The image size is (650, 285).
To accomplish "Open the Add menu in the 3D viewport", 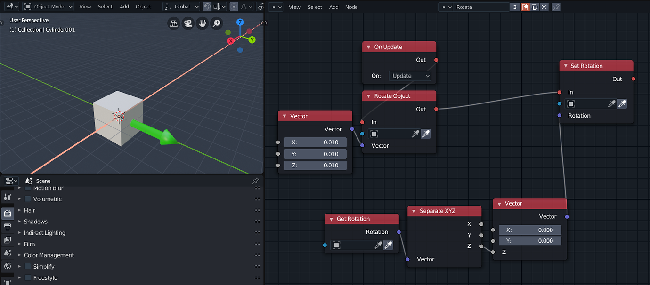I will pos(124,7).
